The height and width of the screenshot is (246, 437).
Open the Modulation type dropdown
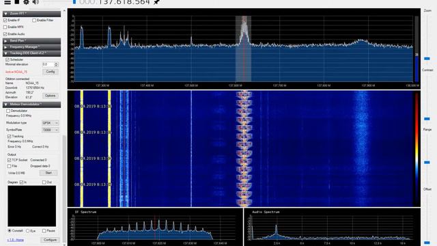point(50,123)
